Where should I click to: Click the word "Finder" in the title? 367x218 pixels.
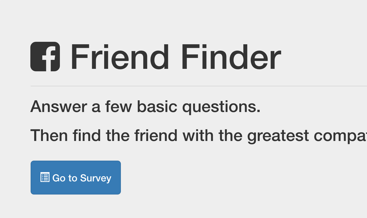pyautogui.click(x=231, y=57)
